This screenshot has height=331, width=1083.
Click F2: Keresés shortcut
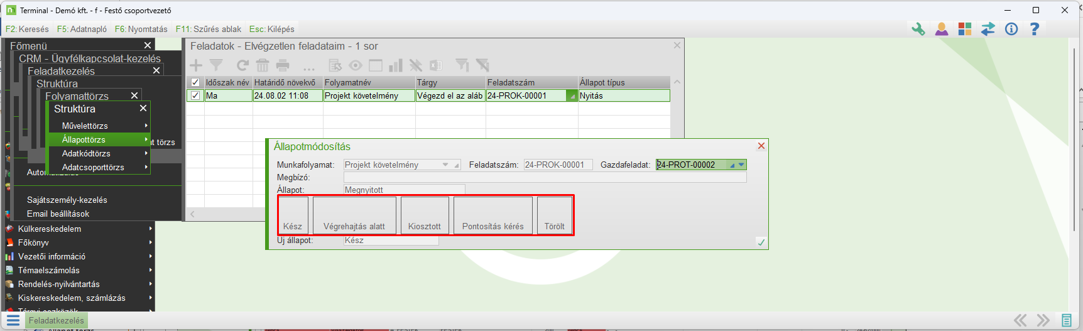(x=27, y=29)
